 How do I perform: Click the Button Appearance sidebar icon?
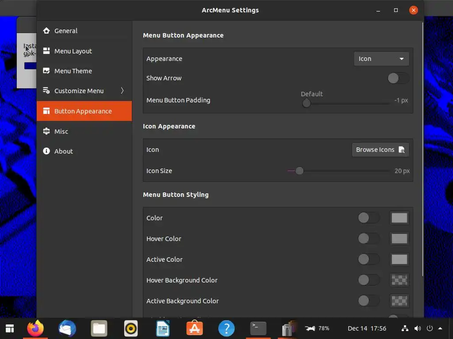pos(46,111)
